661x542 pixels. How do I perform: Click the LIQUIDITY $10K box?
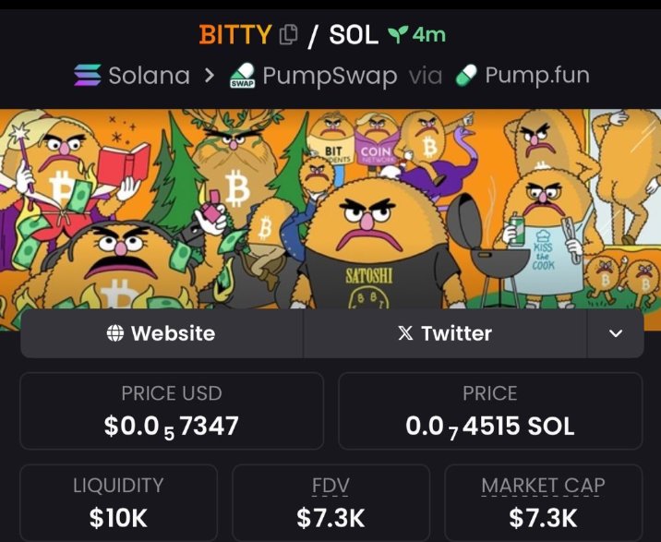point(118,503)
